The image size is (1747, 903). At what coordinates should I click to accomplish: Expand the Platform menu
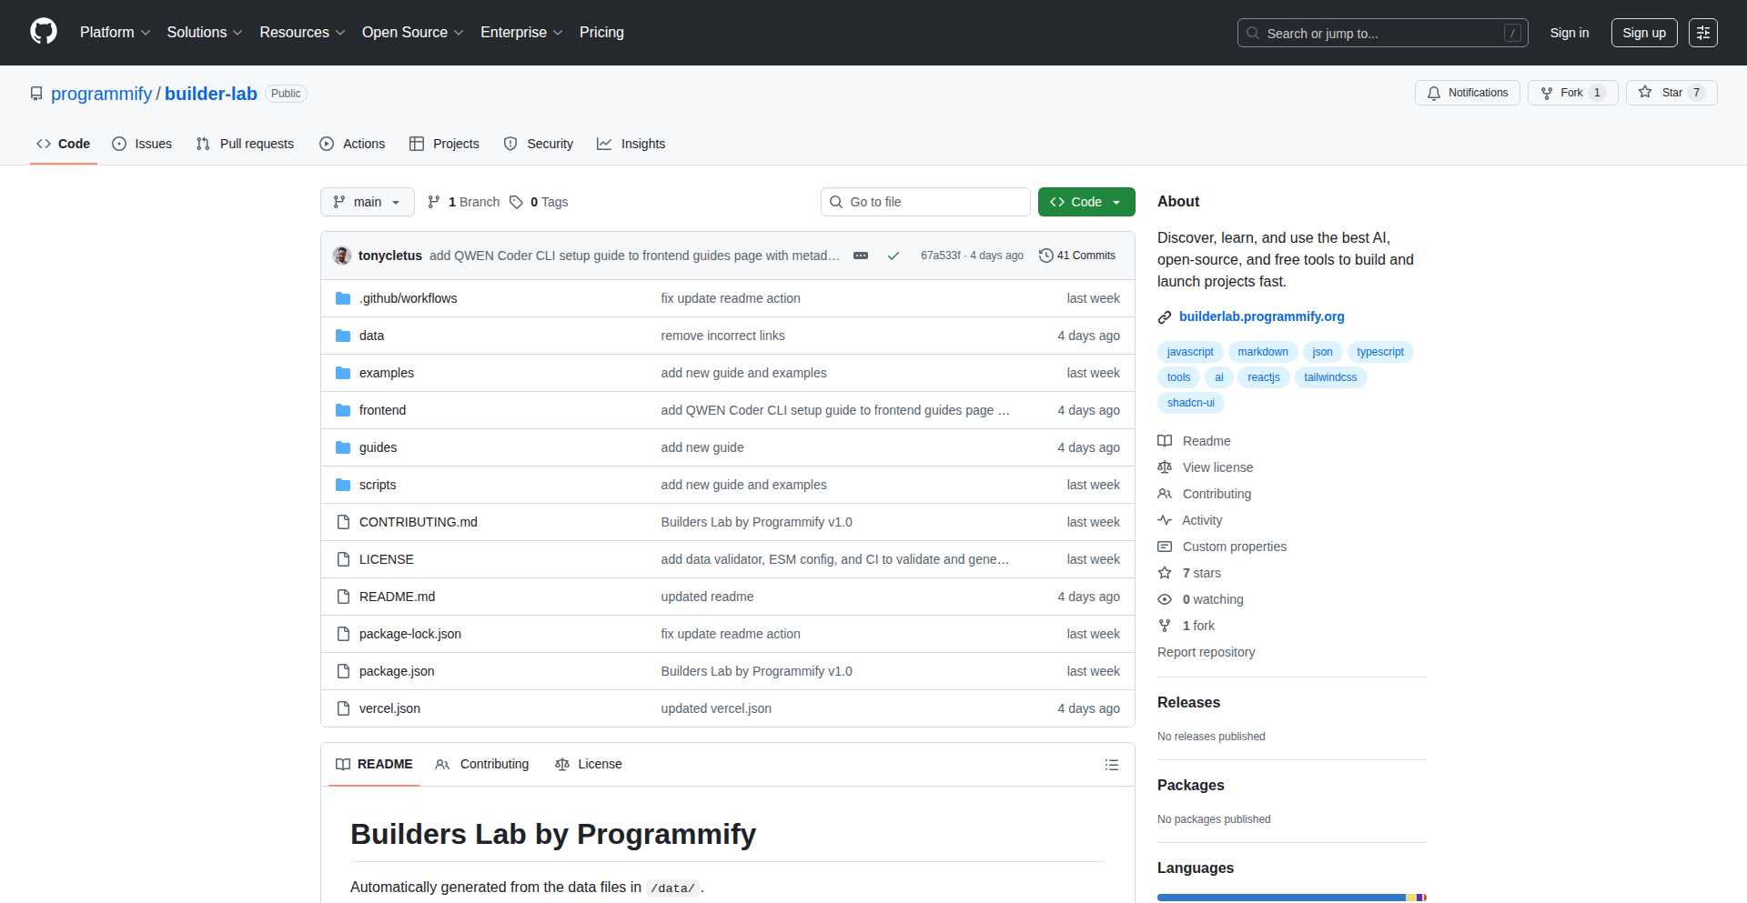115,33
